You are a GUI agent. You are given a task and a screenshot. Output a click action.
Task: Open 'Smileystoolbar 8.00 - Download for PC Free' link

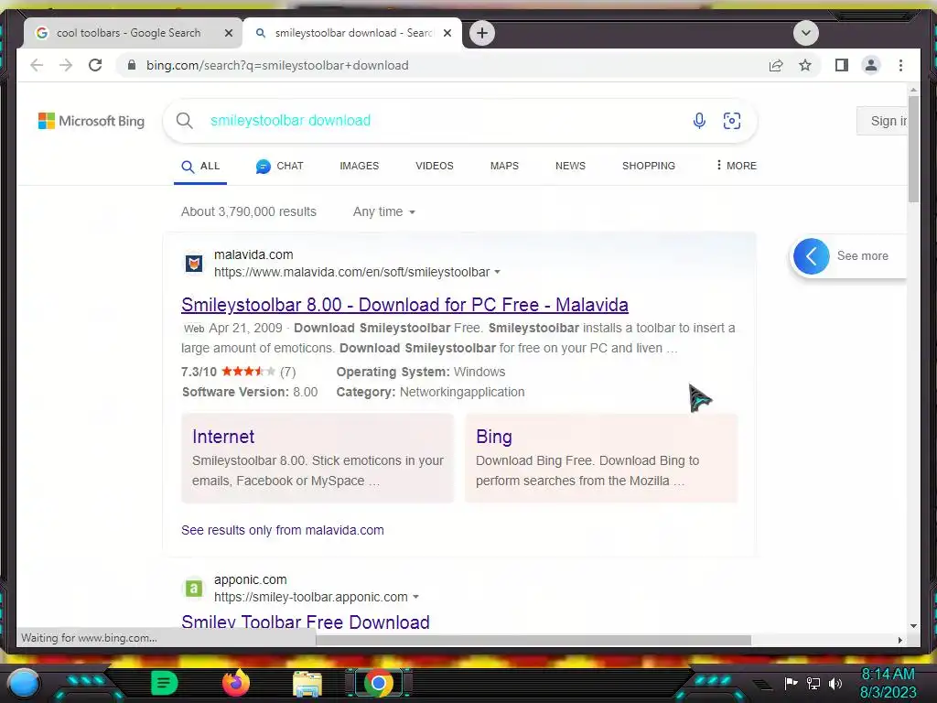pos(404,305)
